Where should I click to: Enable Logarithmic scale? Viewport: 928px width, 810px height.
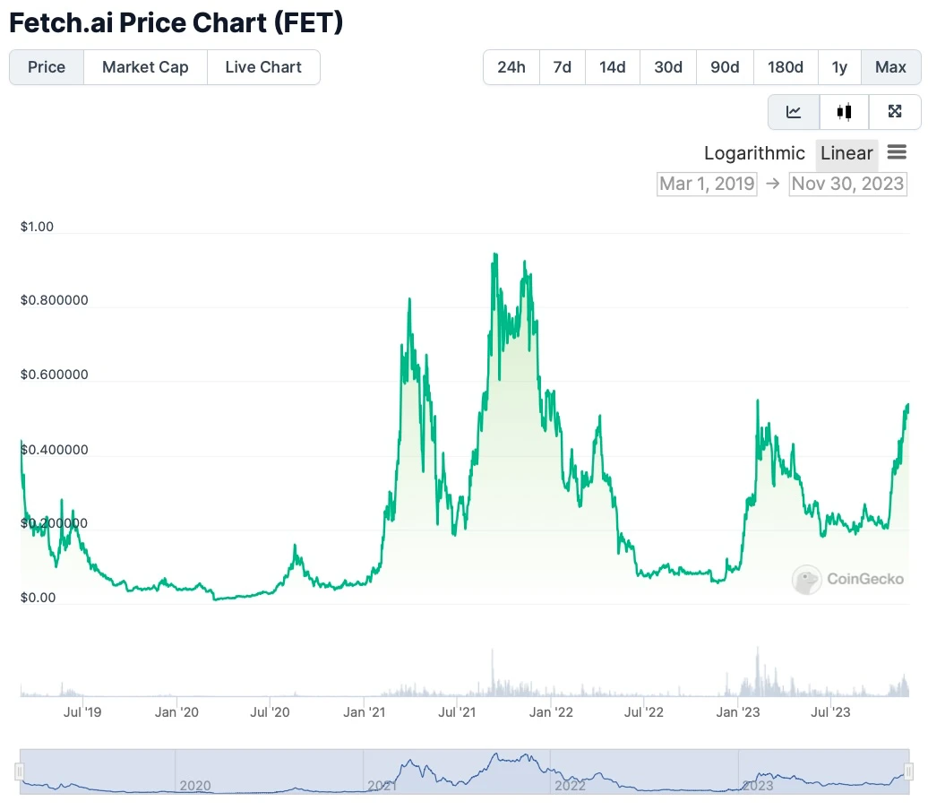pyautogui.click(x=754, y=153)
